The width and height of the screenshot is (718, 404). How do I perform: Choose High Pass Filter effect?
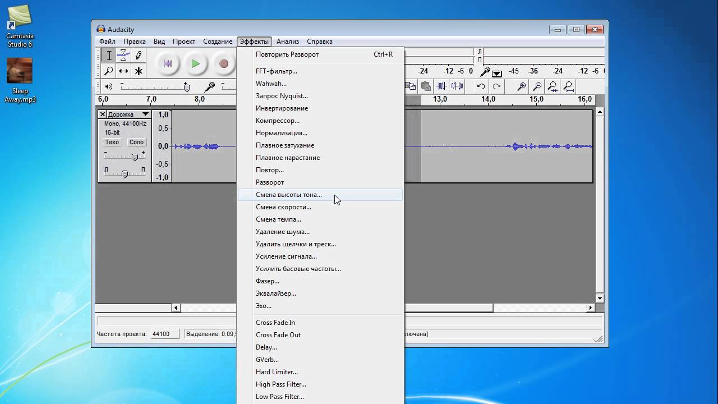click(320, 384)
